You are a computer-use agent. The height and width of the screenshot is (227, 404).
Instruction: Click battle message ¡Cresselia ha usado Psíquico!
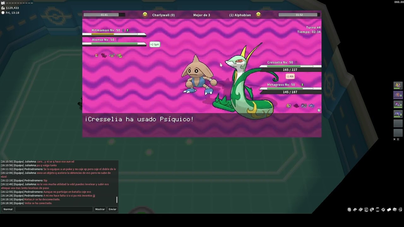[x=139, y=119]
